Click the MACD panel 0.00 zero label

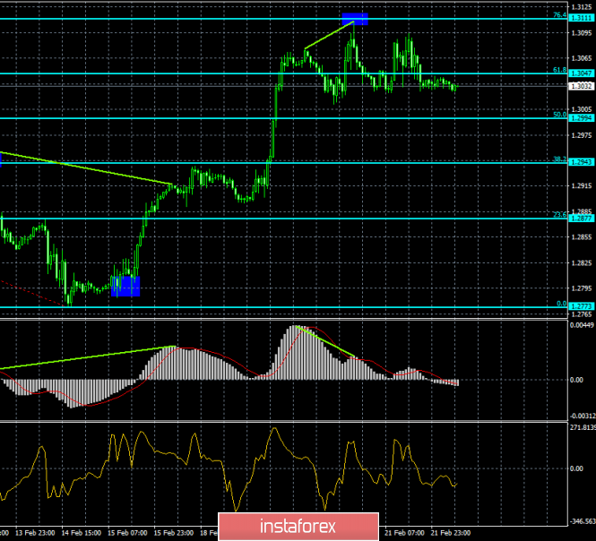[x=576, y=380]
